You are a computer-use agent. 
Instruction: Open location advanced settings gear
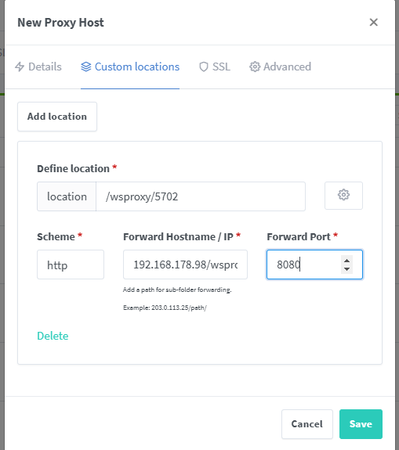tap(343, 196)
